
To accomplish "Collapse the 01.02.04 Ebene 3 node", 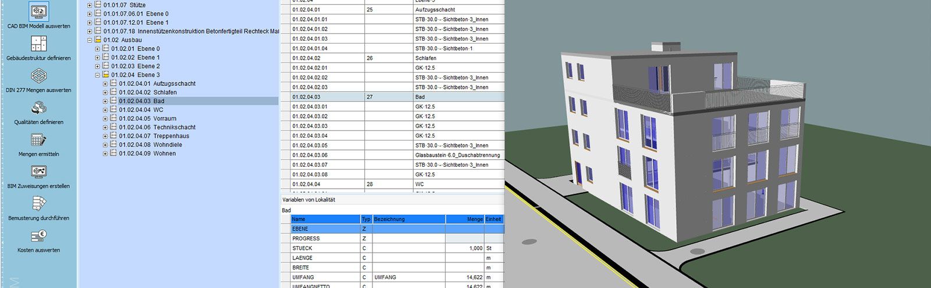I will [x=97, y=75].
